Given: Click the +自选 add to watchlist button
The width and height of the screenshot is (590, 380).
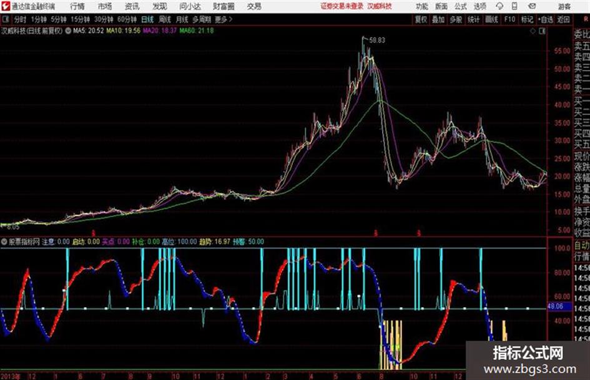Looking at the screenshot, I should click(x=545, y=19).
